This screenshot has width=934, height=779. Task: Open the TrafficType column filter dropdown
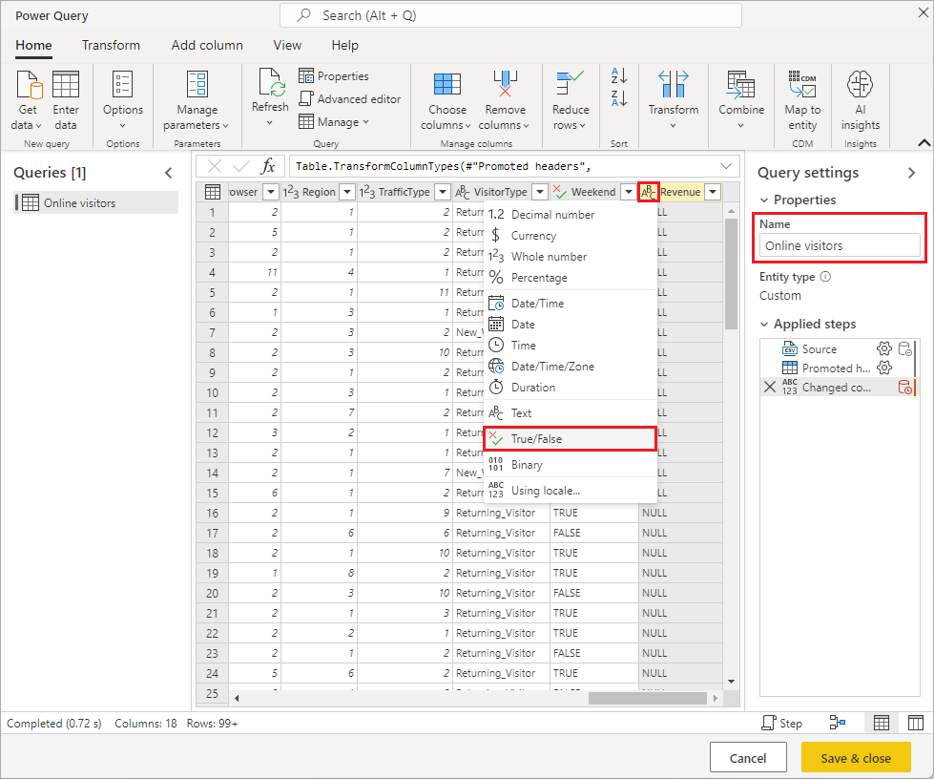tap(442, 192)
